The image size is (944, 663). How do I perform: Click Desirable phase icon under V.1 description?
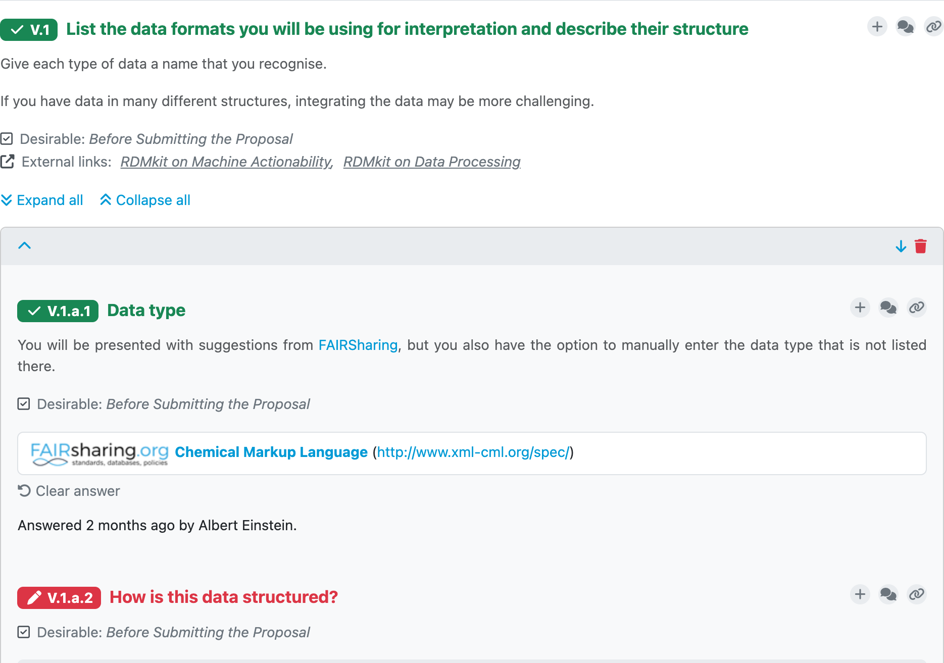click(x=7, y=138)
